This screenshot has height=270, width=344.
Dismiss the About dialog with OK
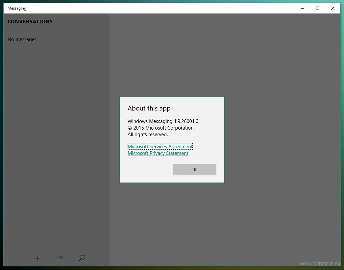195,169
